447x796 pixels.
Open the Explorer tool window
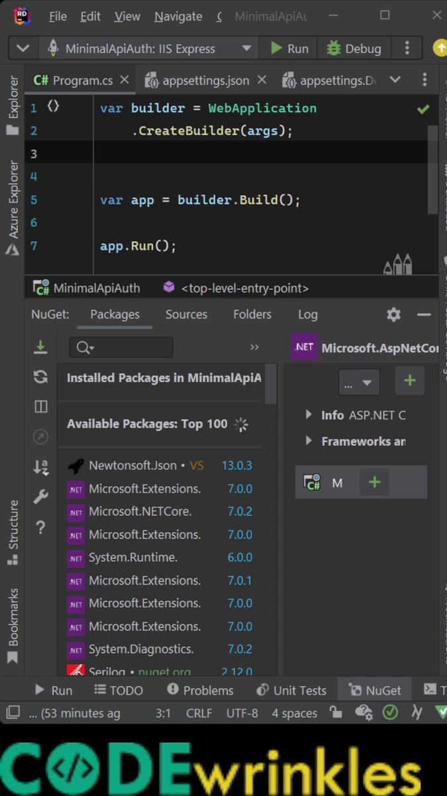[x=13, y=105]
